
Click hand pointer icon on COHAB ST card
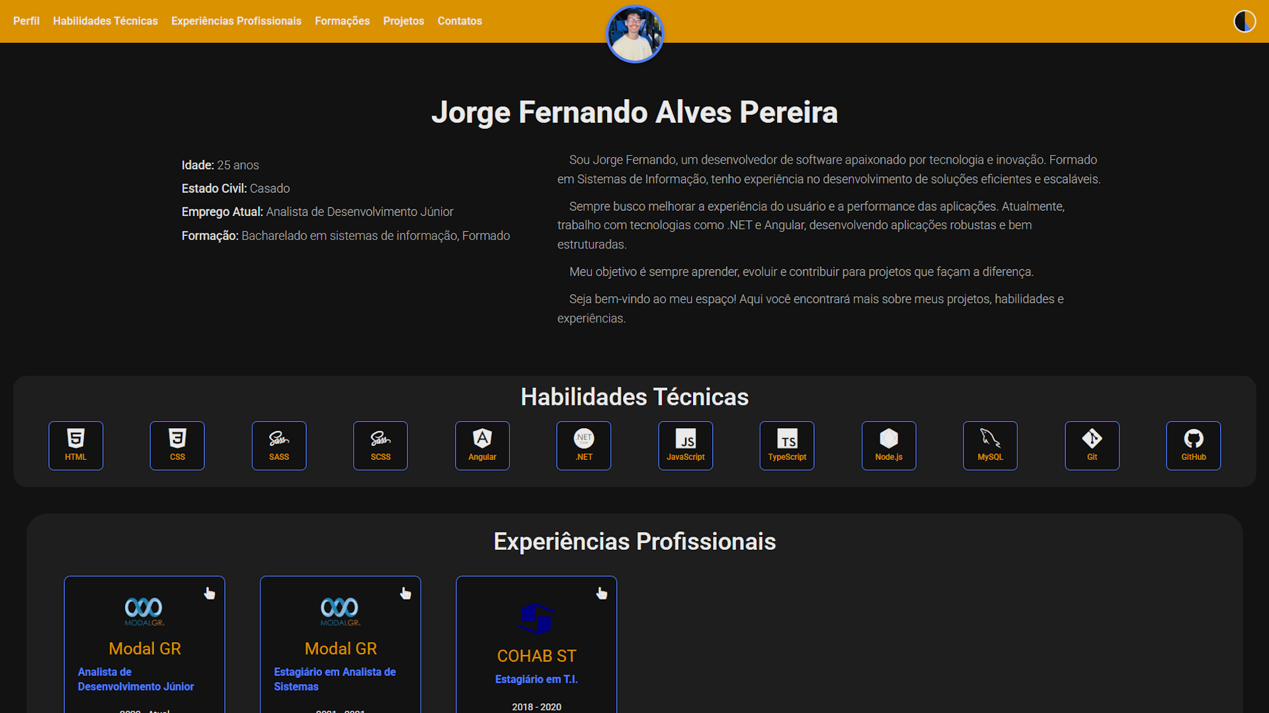[601, 593]
